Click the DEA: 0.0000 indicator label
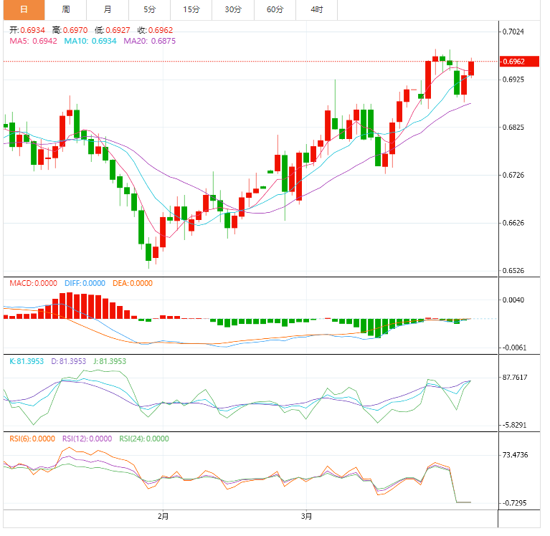 click(132, 283)
